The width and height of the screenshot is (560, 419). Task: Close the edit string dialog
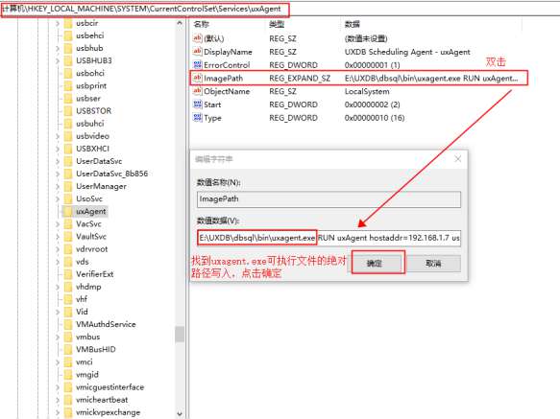coord(458,159)
